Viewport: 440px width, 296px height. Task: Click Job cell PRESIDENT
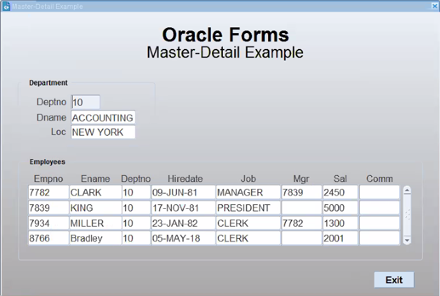(x=248, y=208)
